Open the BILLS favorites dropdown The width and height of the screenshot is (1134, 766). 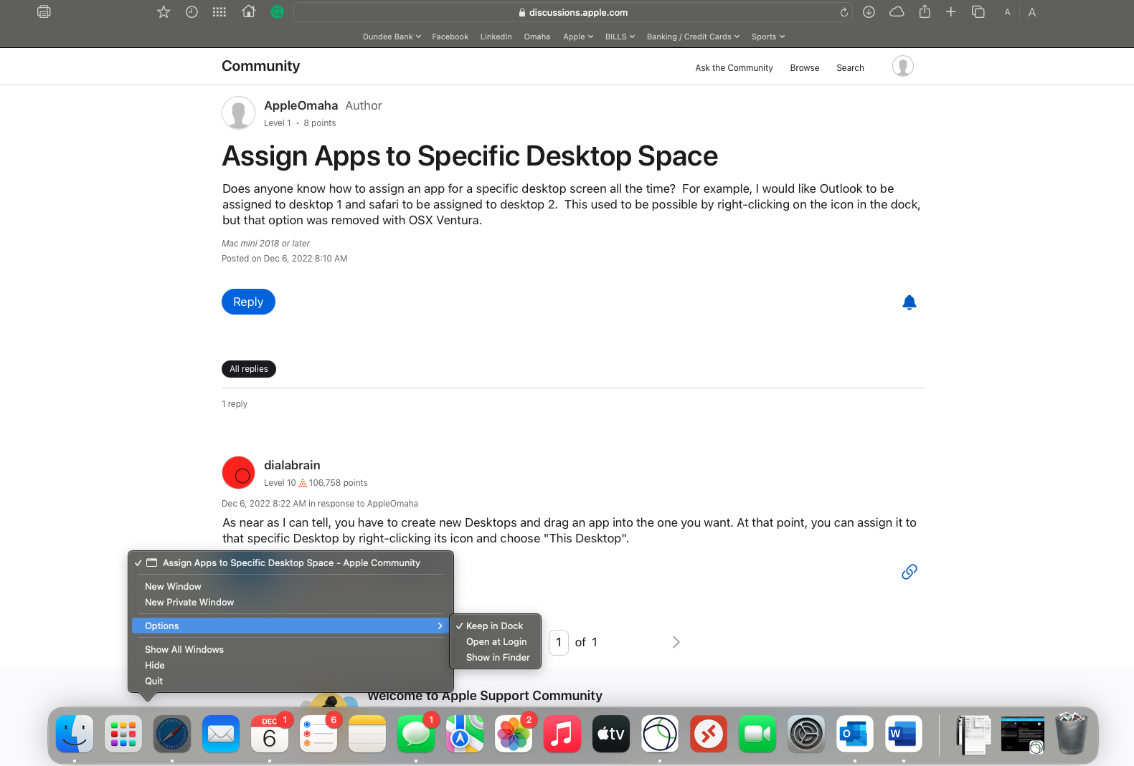click(x=620, y=37)
